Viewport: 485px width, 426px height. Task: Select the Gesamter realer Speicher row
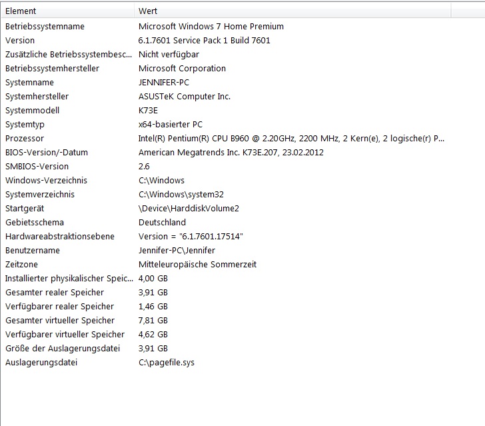[55, 292]
